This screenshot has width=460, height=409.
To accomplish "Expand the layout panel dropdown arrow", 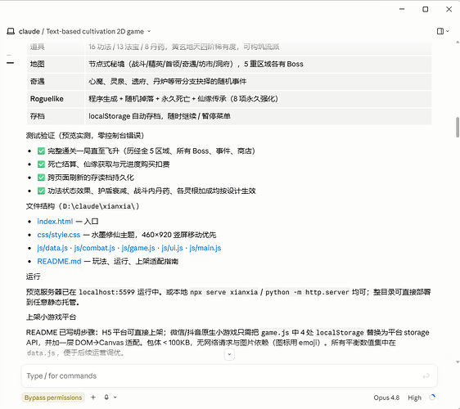I will point(448,31).
